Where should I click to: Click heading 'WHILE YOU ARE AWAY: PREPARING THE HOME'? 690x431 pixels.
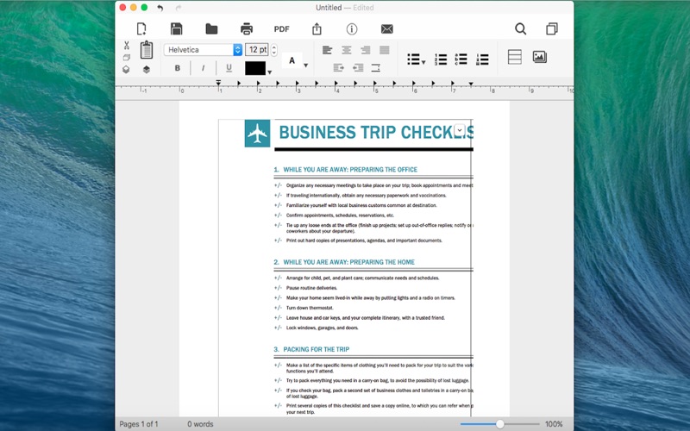pyautogui.click(x=349, y=262)
